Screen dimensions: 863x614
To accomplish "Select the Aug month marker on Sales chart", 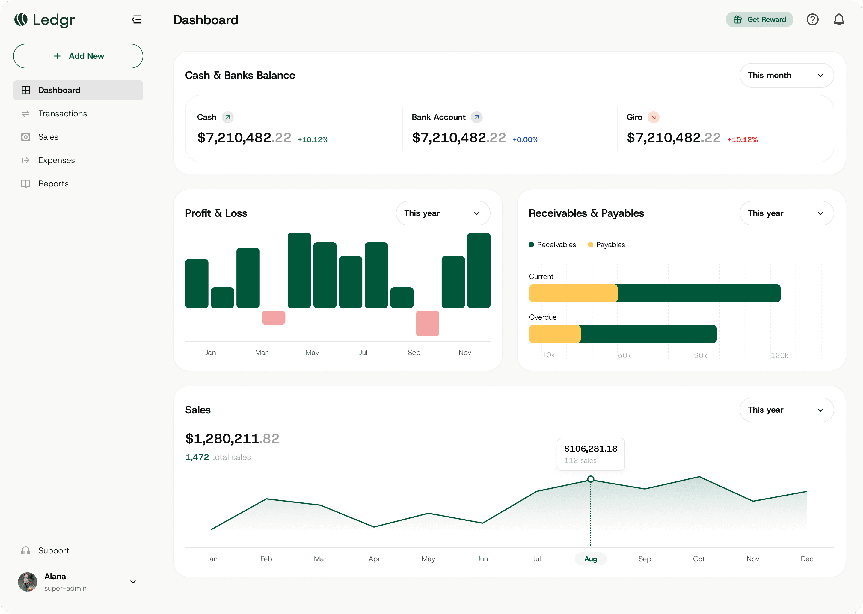I will [591, 559].
